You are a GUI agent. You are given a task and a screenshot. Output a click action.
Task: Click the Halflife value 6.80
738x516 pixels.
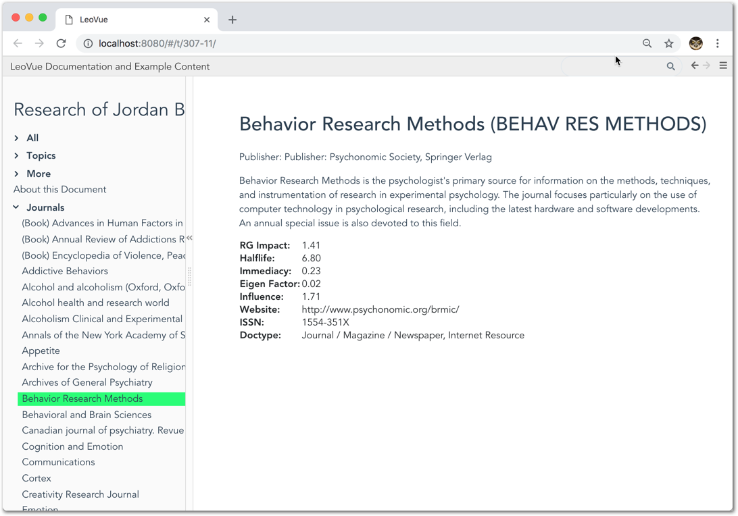pyautogui.click(x=311, y=258)
